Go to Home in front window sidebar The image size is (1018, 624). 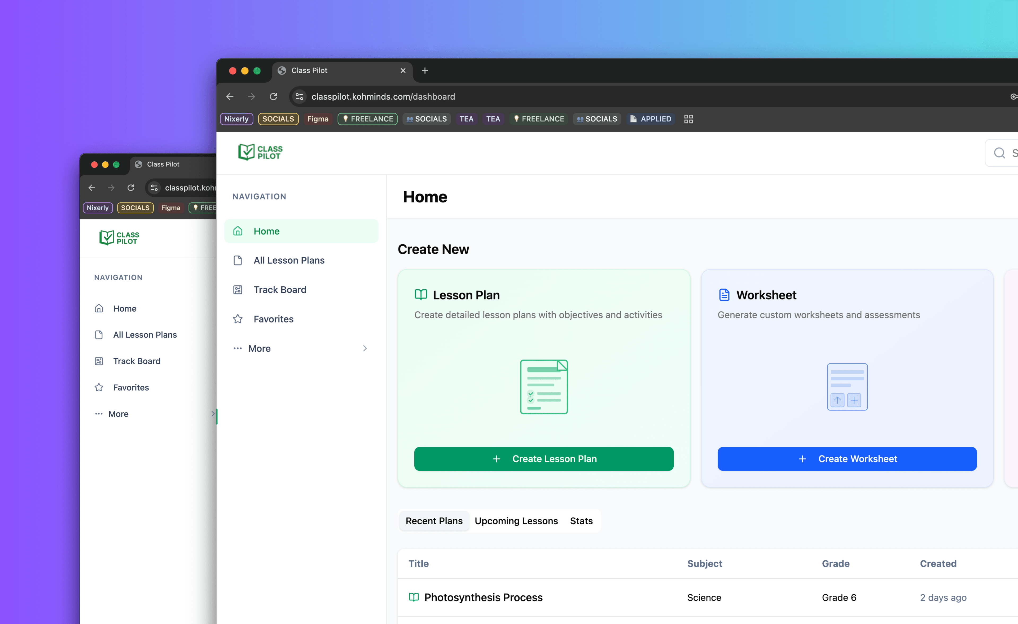point(301,231)
